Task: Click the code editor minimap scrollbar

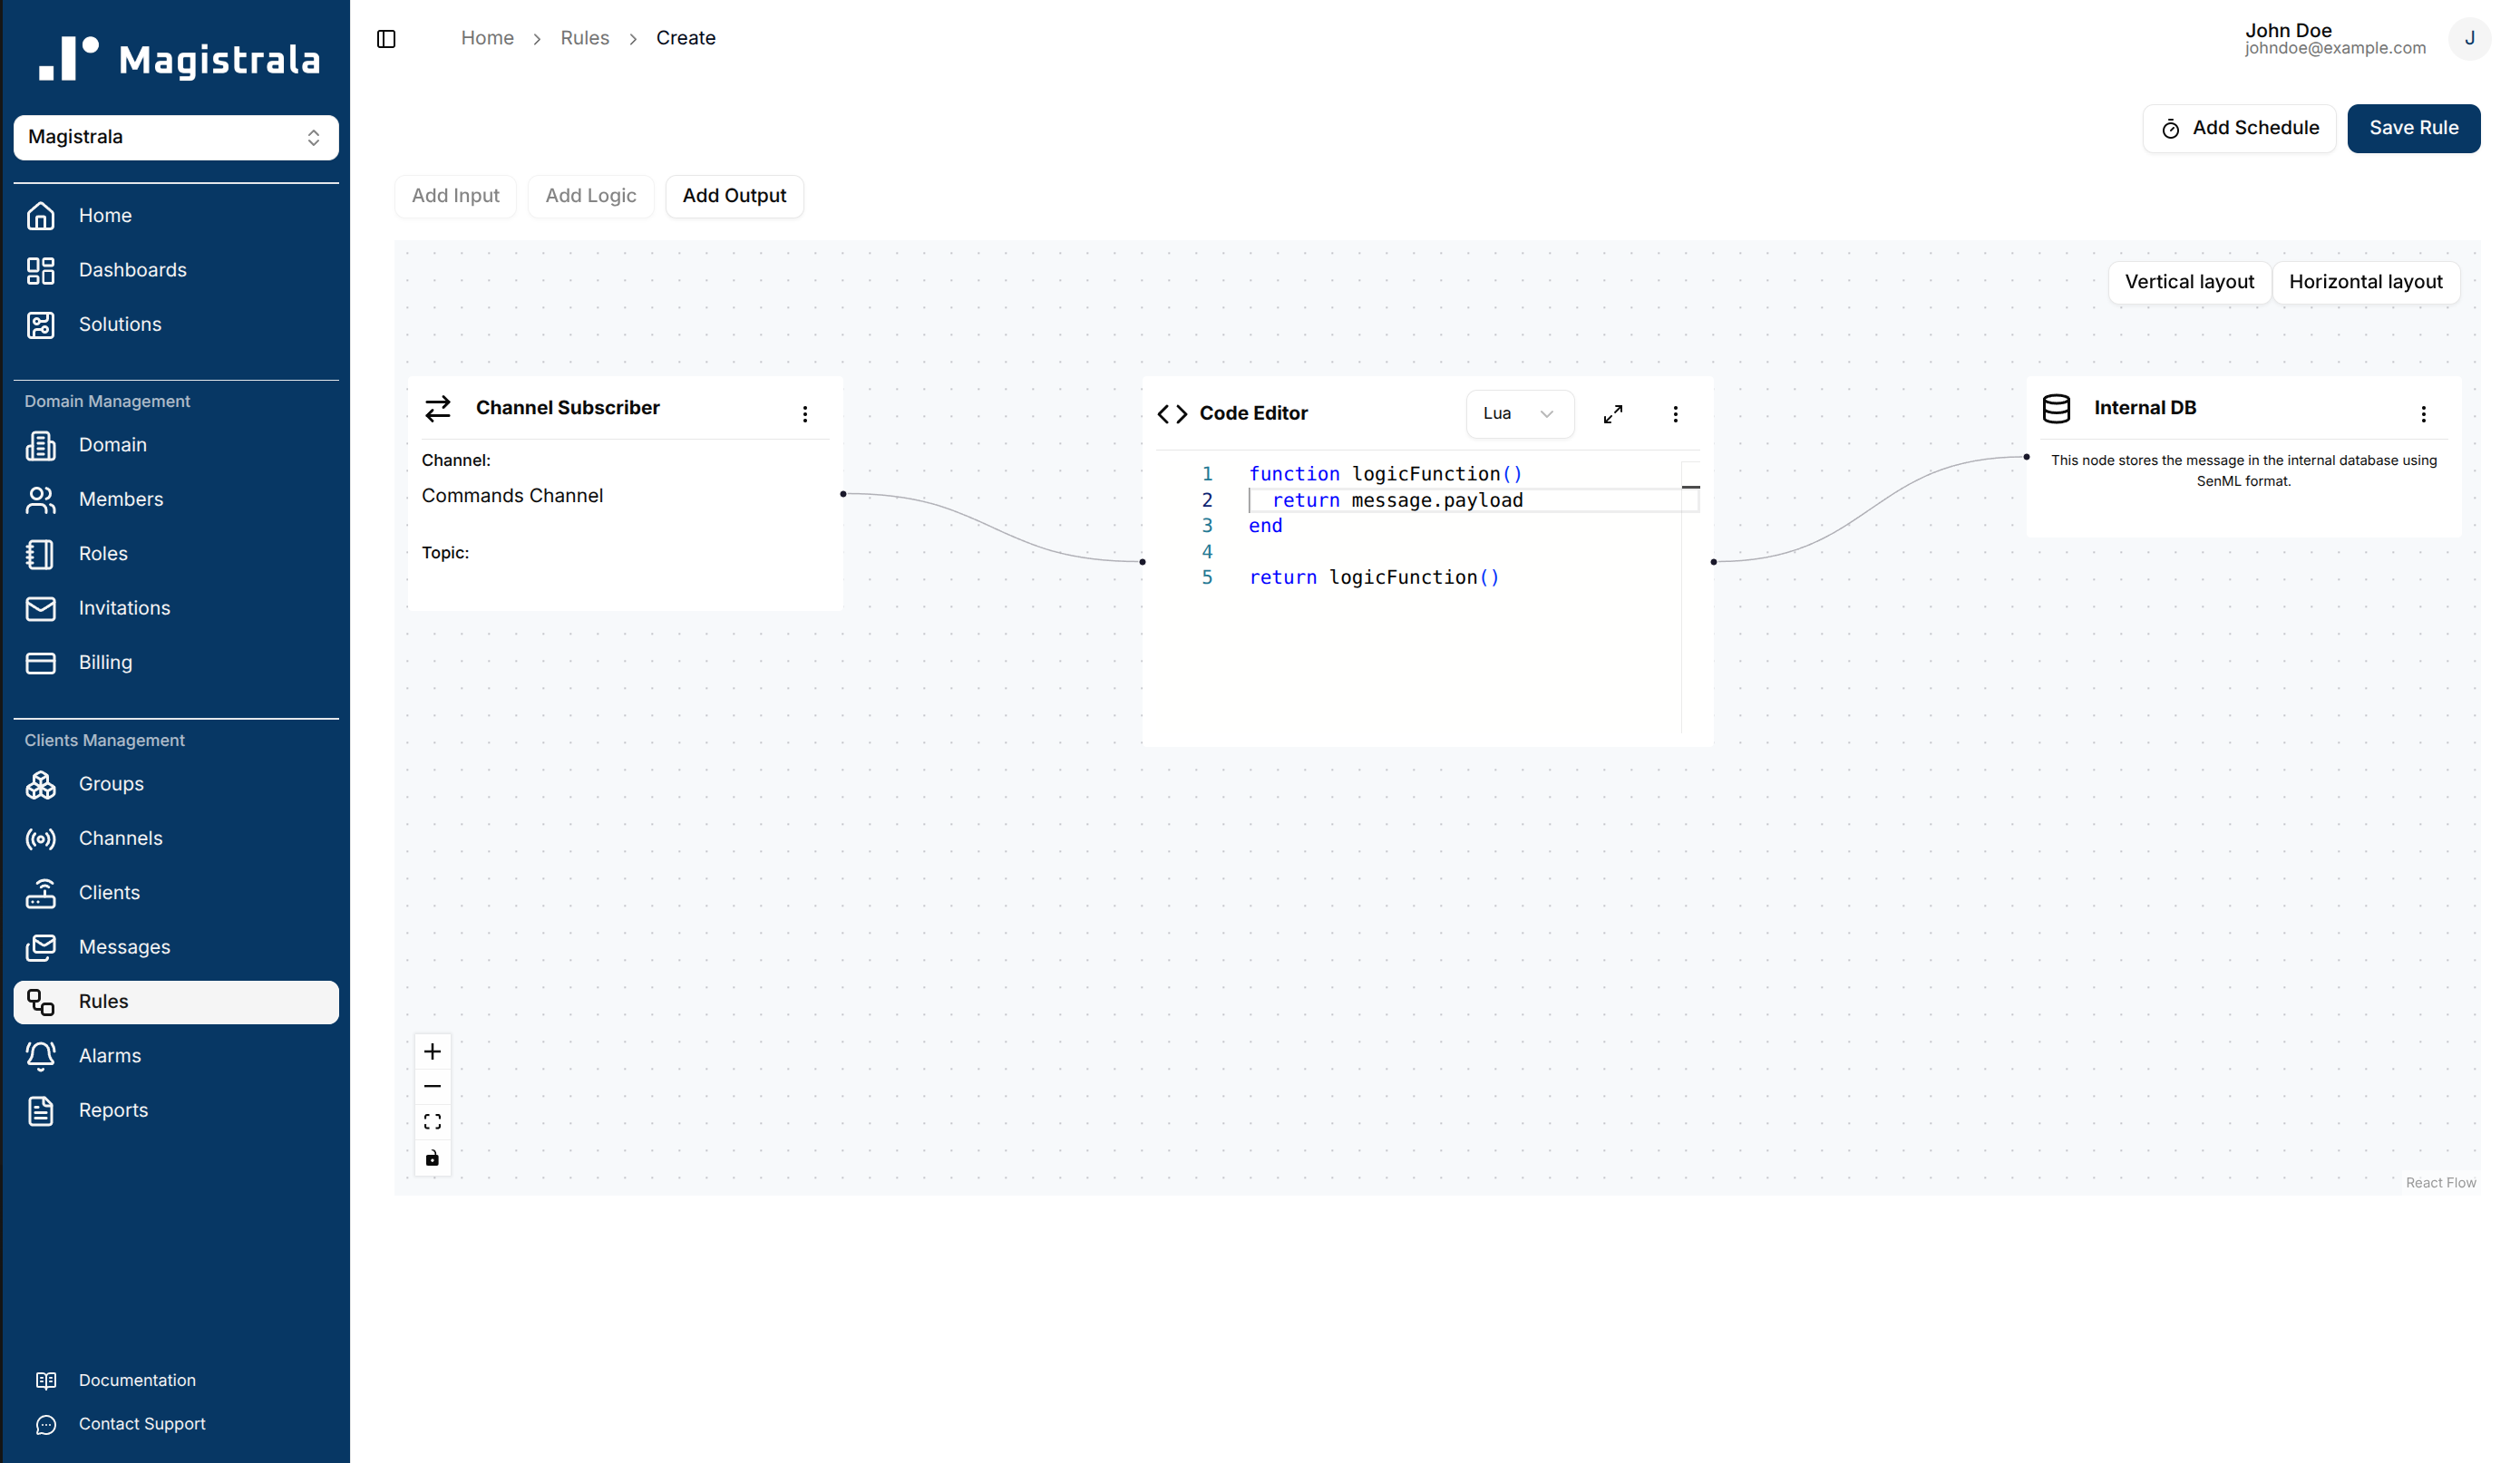Action: (x=1690, y=597)
